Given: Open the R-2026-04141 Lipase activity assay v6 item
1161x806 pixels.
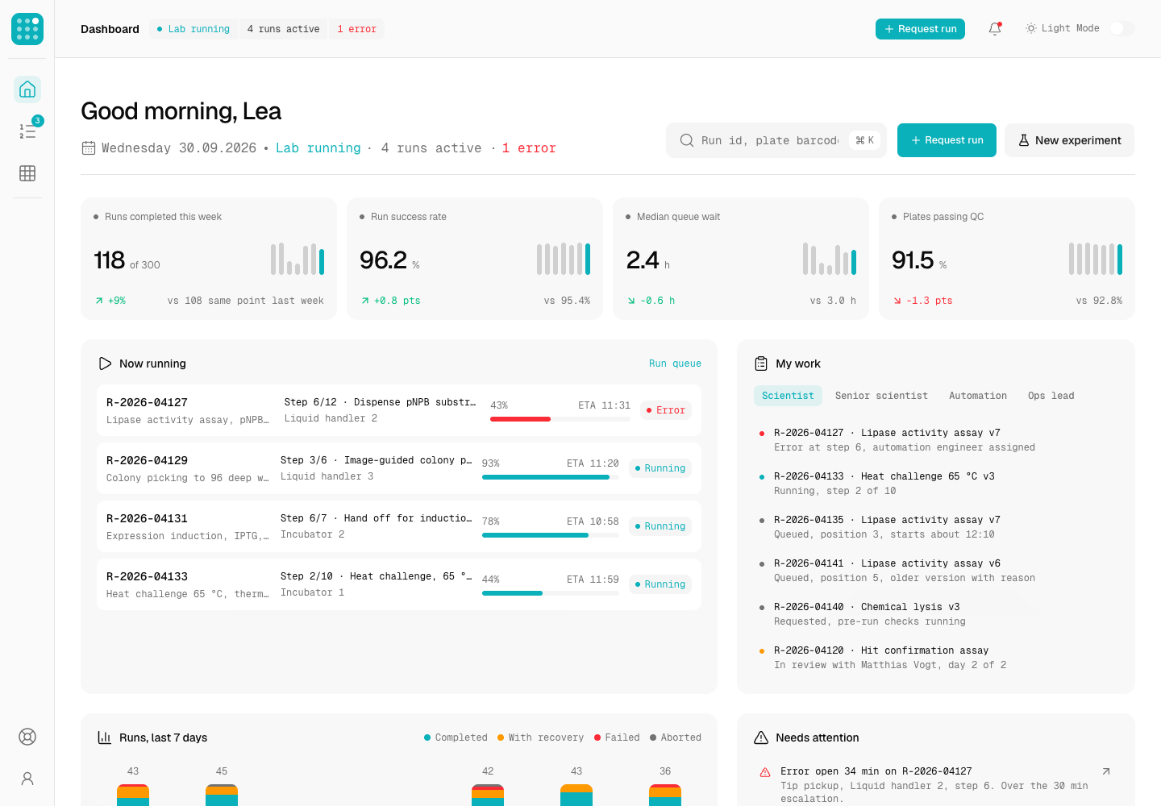Looking at the screenshot, I should click(935, 571).
